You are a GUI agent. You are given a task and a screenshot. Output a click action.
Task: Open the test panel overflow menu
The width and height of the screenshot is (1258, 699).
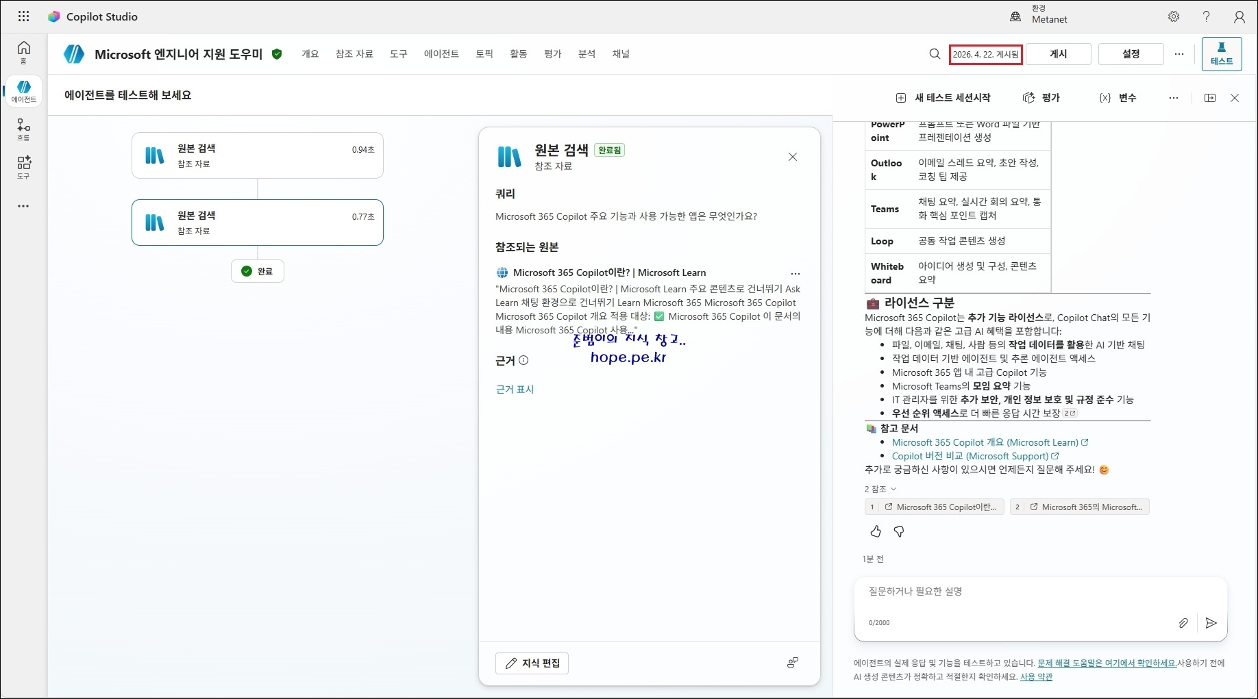coord(1174,98)
